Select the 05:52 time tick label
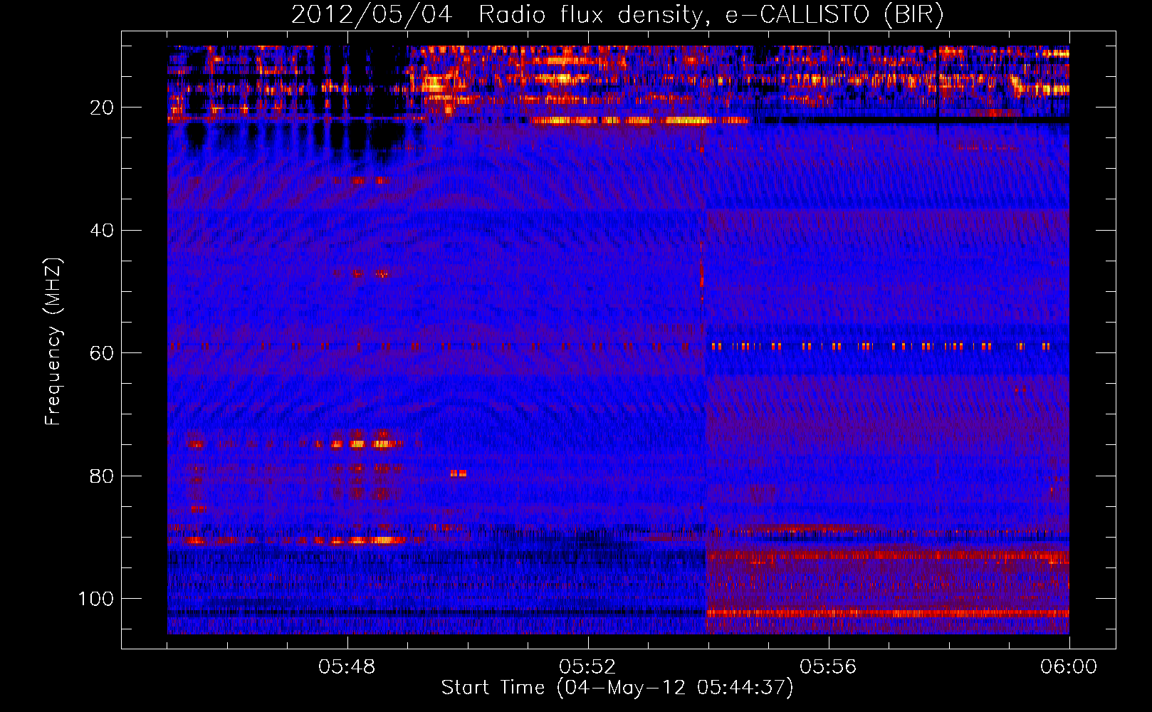 coord(587,667)
